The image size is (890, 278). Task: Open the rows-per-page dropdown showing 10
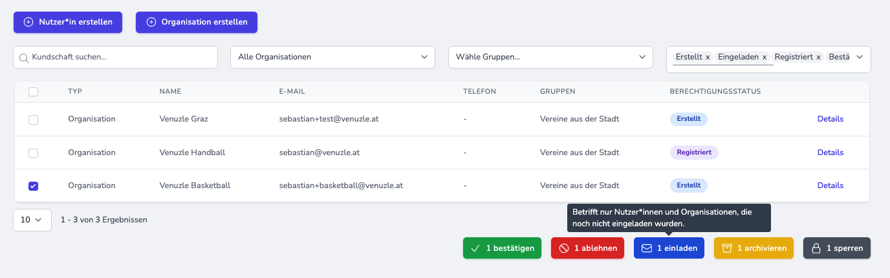(x=32, y=220)
